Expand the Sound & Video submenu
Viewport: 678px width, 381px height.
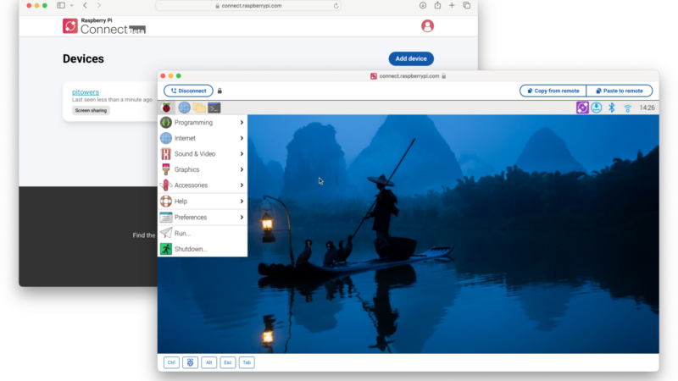coord(202,154)
